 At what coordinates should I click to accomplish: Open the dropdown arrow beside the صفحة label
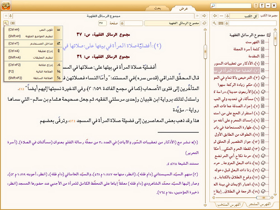click(122, 23)
